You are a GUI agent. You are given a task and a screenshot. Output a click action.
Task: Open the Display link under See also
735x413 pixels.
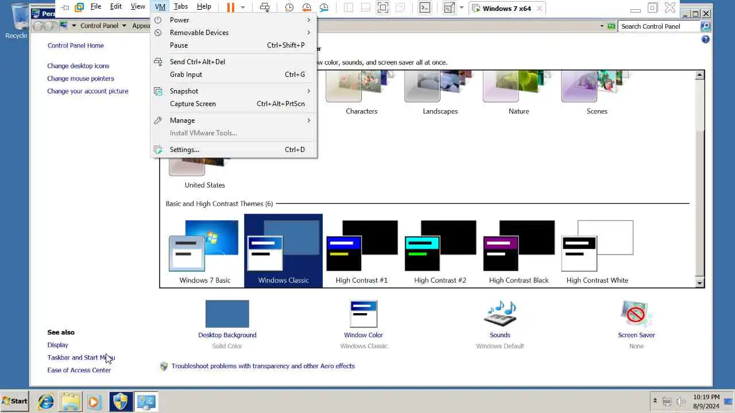click(58, 345)
